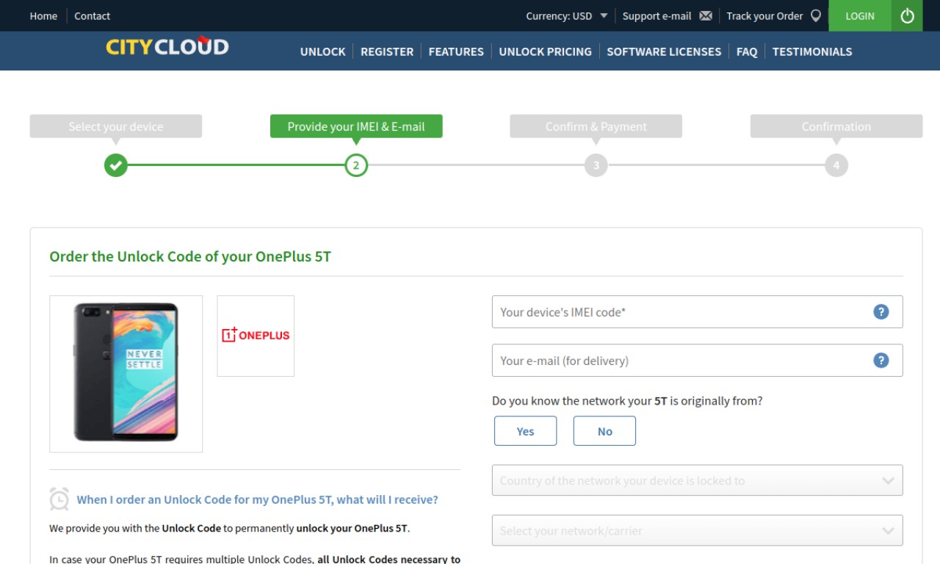Click the OnePlus brand logo

pos(256,336)
